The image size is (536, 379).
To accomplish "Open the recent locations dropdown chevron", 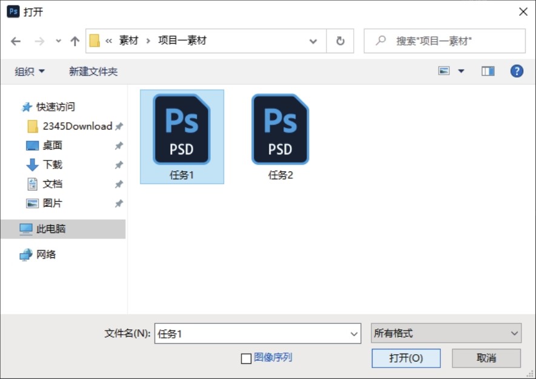I will click(x=59, y=41).
